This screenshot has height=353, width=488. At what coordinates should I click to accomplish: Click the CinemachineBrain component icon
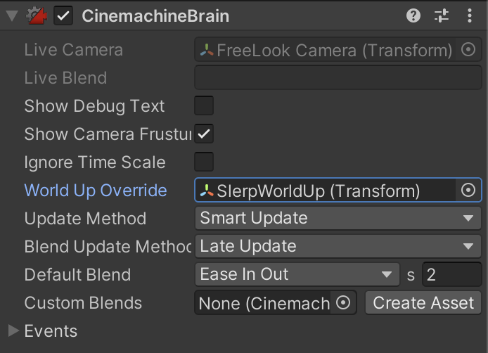(36, 15)
